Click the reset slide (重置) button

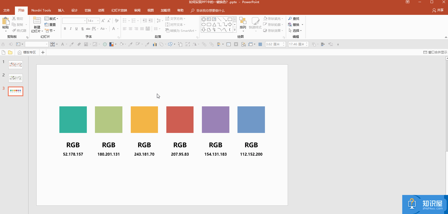point(50,25)
